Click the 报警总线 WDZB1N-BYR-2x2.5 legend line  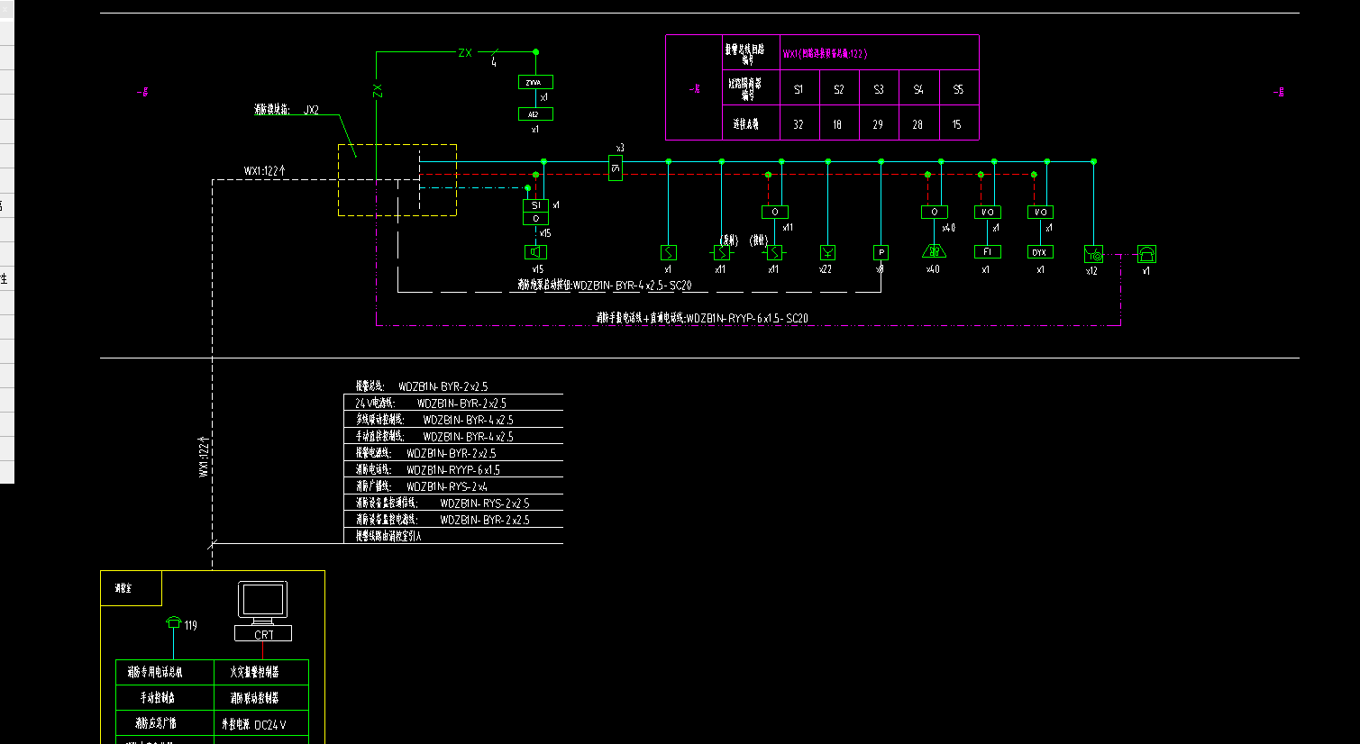coord(422,386)
